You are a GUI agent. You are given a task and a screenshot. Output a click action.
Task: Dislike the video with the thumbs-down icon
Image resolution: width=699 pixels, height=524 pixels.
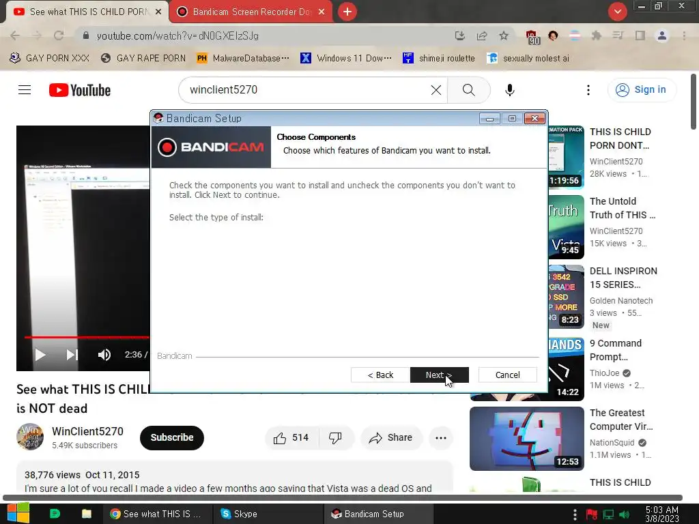coord(335,438)
